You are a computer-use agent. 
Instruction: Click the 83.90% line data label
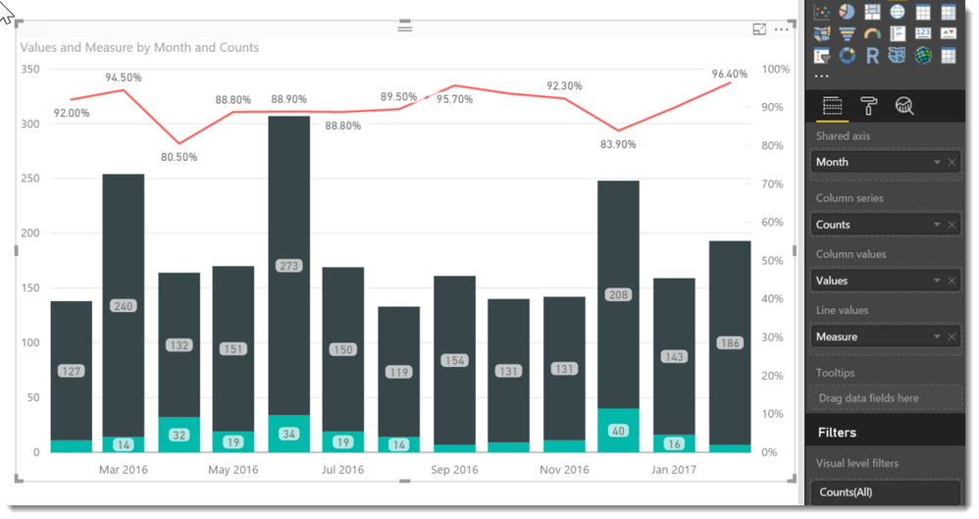click(618, 144)
